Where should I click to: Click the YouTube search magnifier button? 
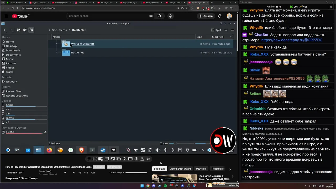pyautogui.click(x=159, y=16)
